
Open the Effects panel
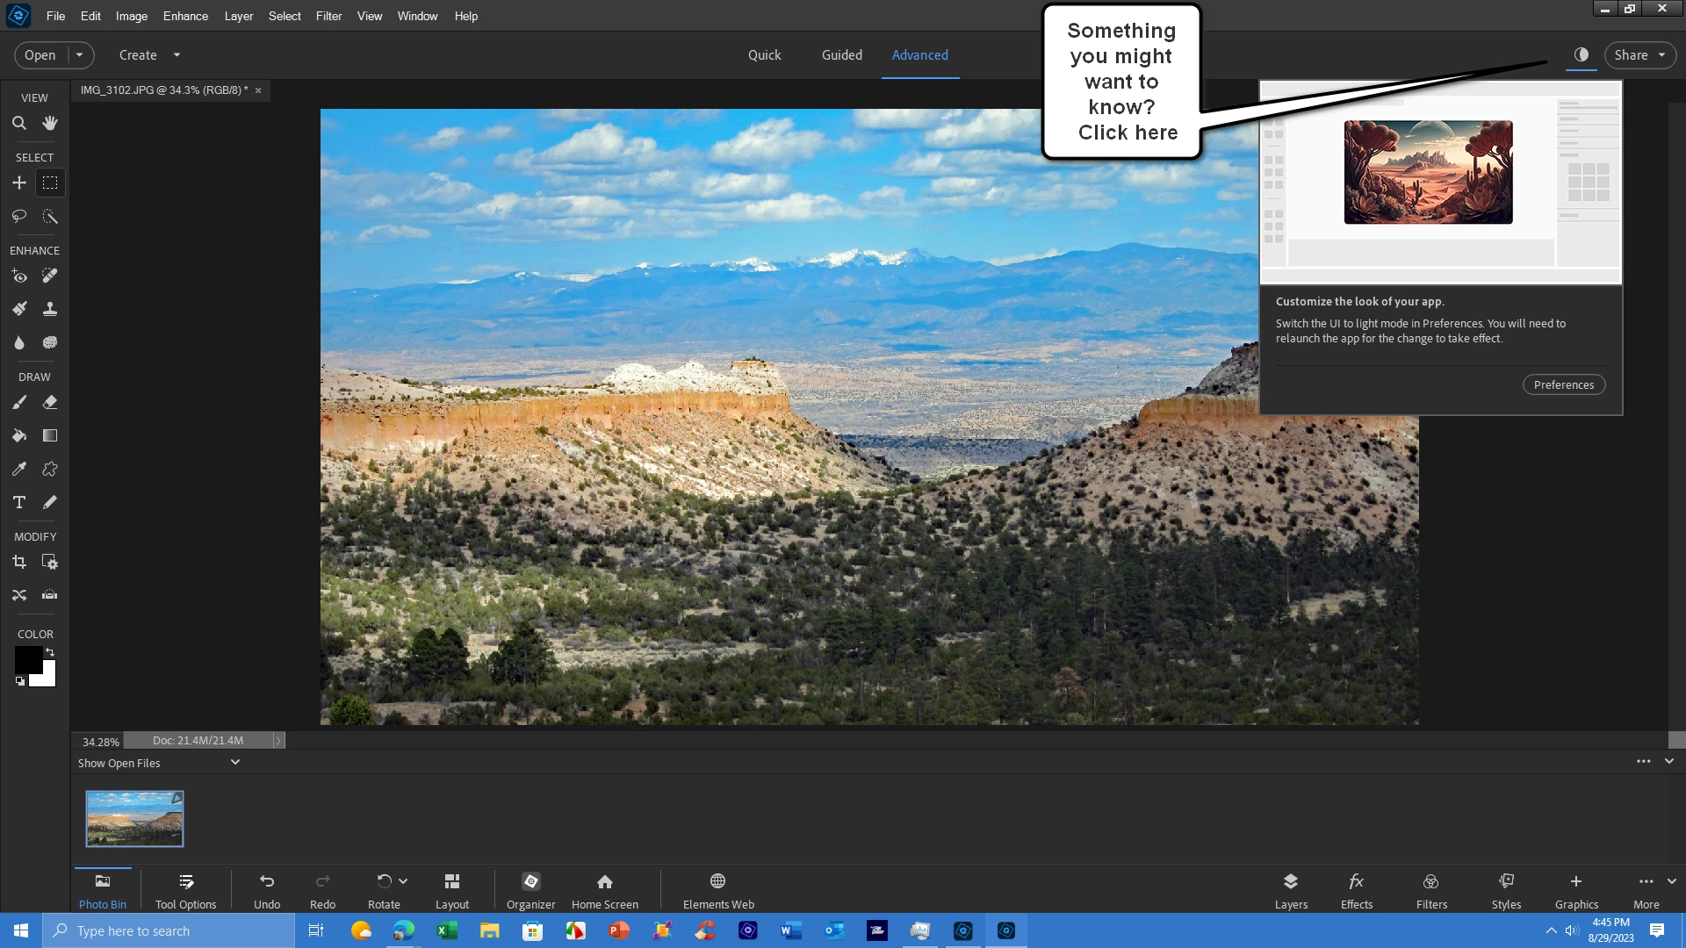point(1356,889)
